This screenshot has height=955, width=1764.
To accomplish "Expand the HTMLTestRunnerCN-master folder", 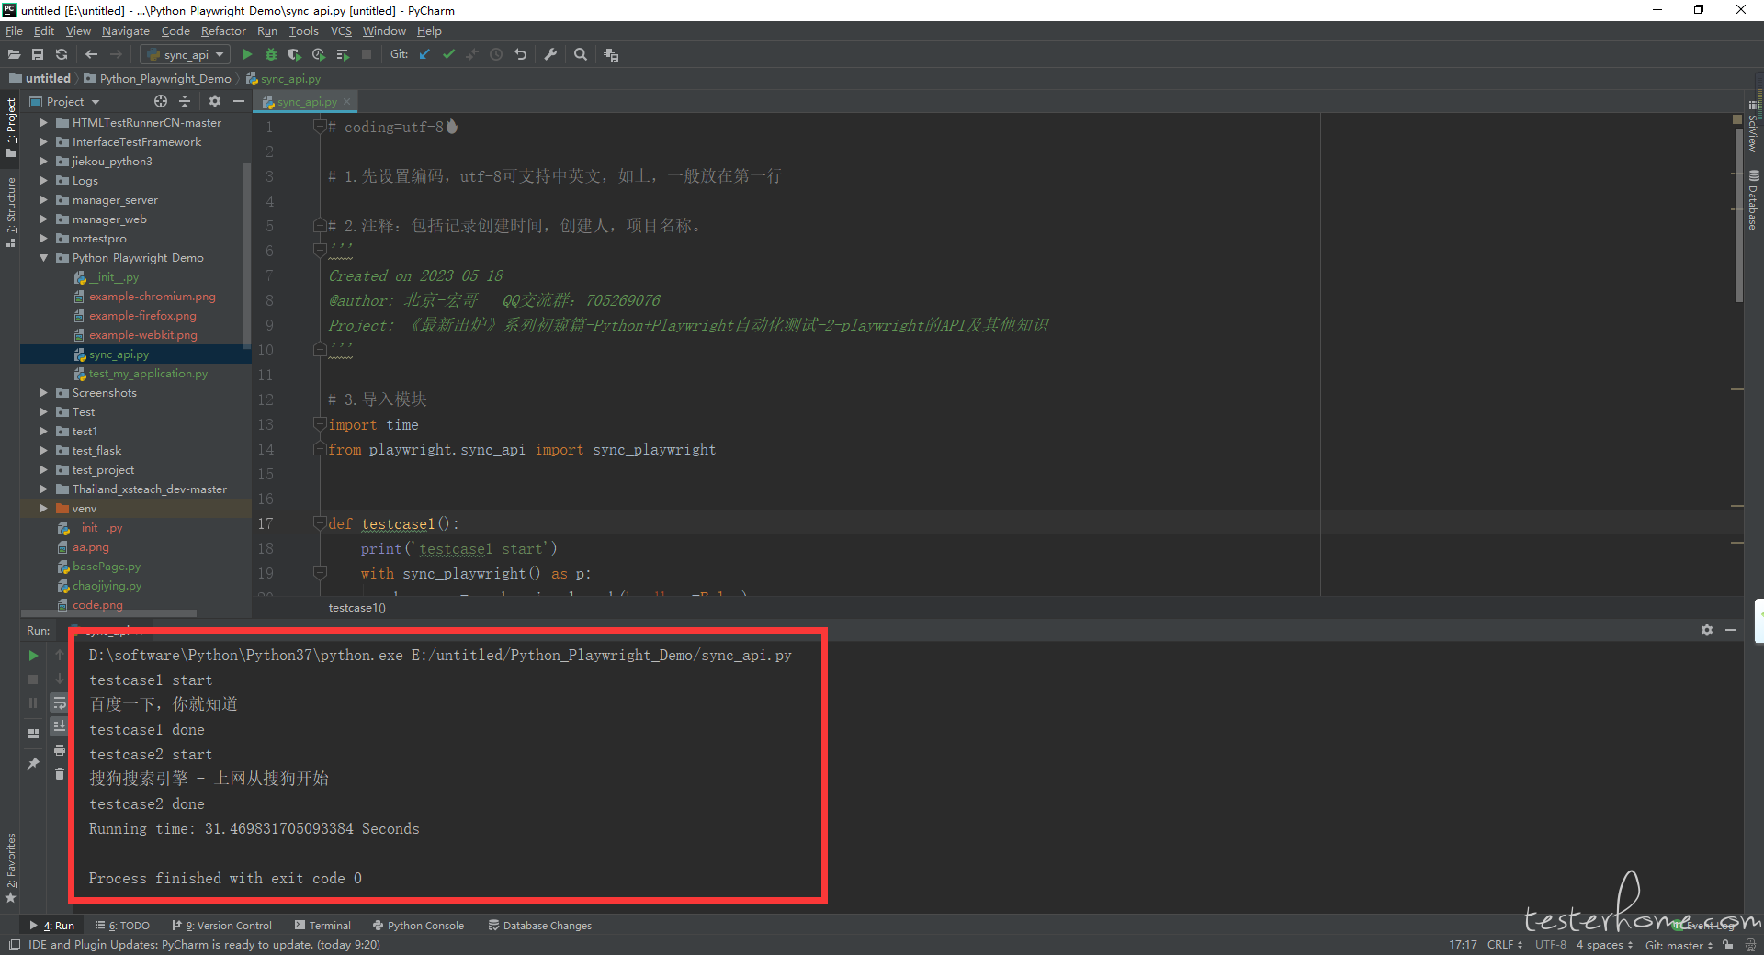I will [43, 122].
